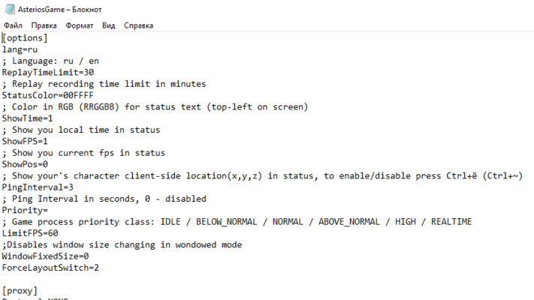Viewport: 534px width, 300px height.
Task: Click the [proxy] section header line
Action: (20, 290)
